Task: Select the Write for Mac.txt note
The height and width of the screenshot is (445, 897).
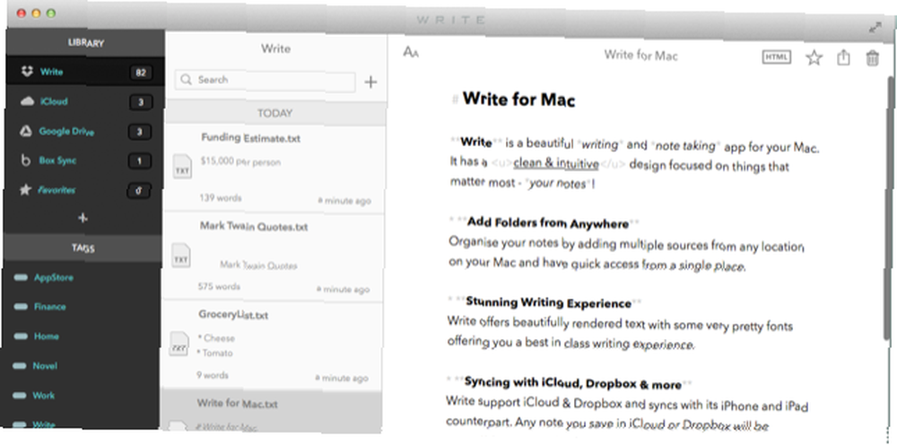Action: (272, 411)
